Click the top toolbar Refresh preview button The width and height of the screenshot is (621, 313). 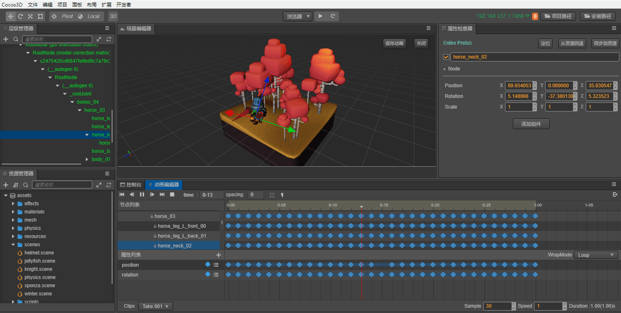(333, 16)
